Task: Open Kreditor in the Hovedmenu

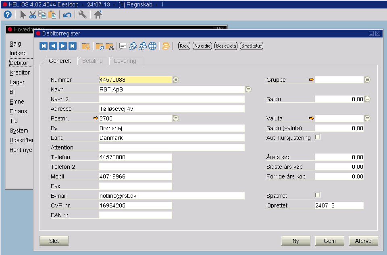Action: point(20,73)
